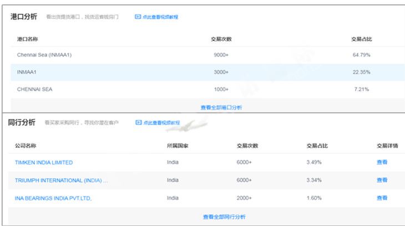Click the 3000+ transaction count cell
405x238 pixels.
tap(221, 72)
